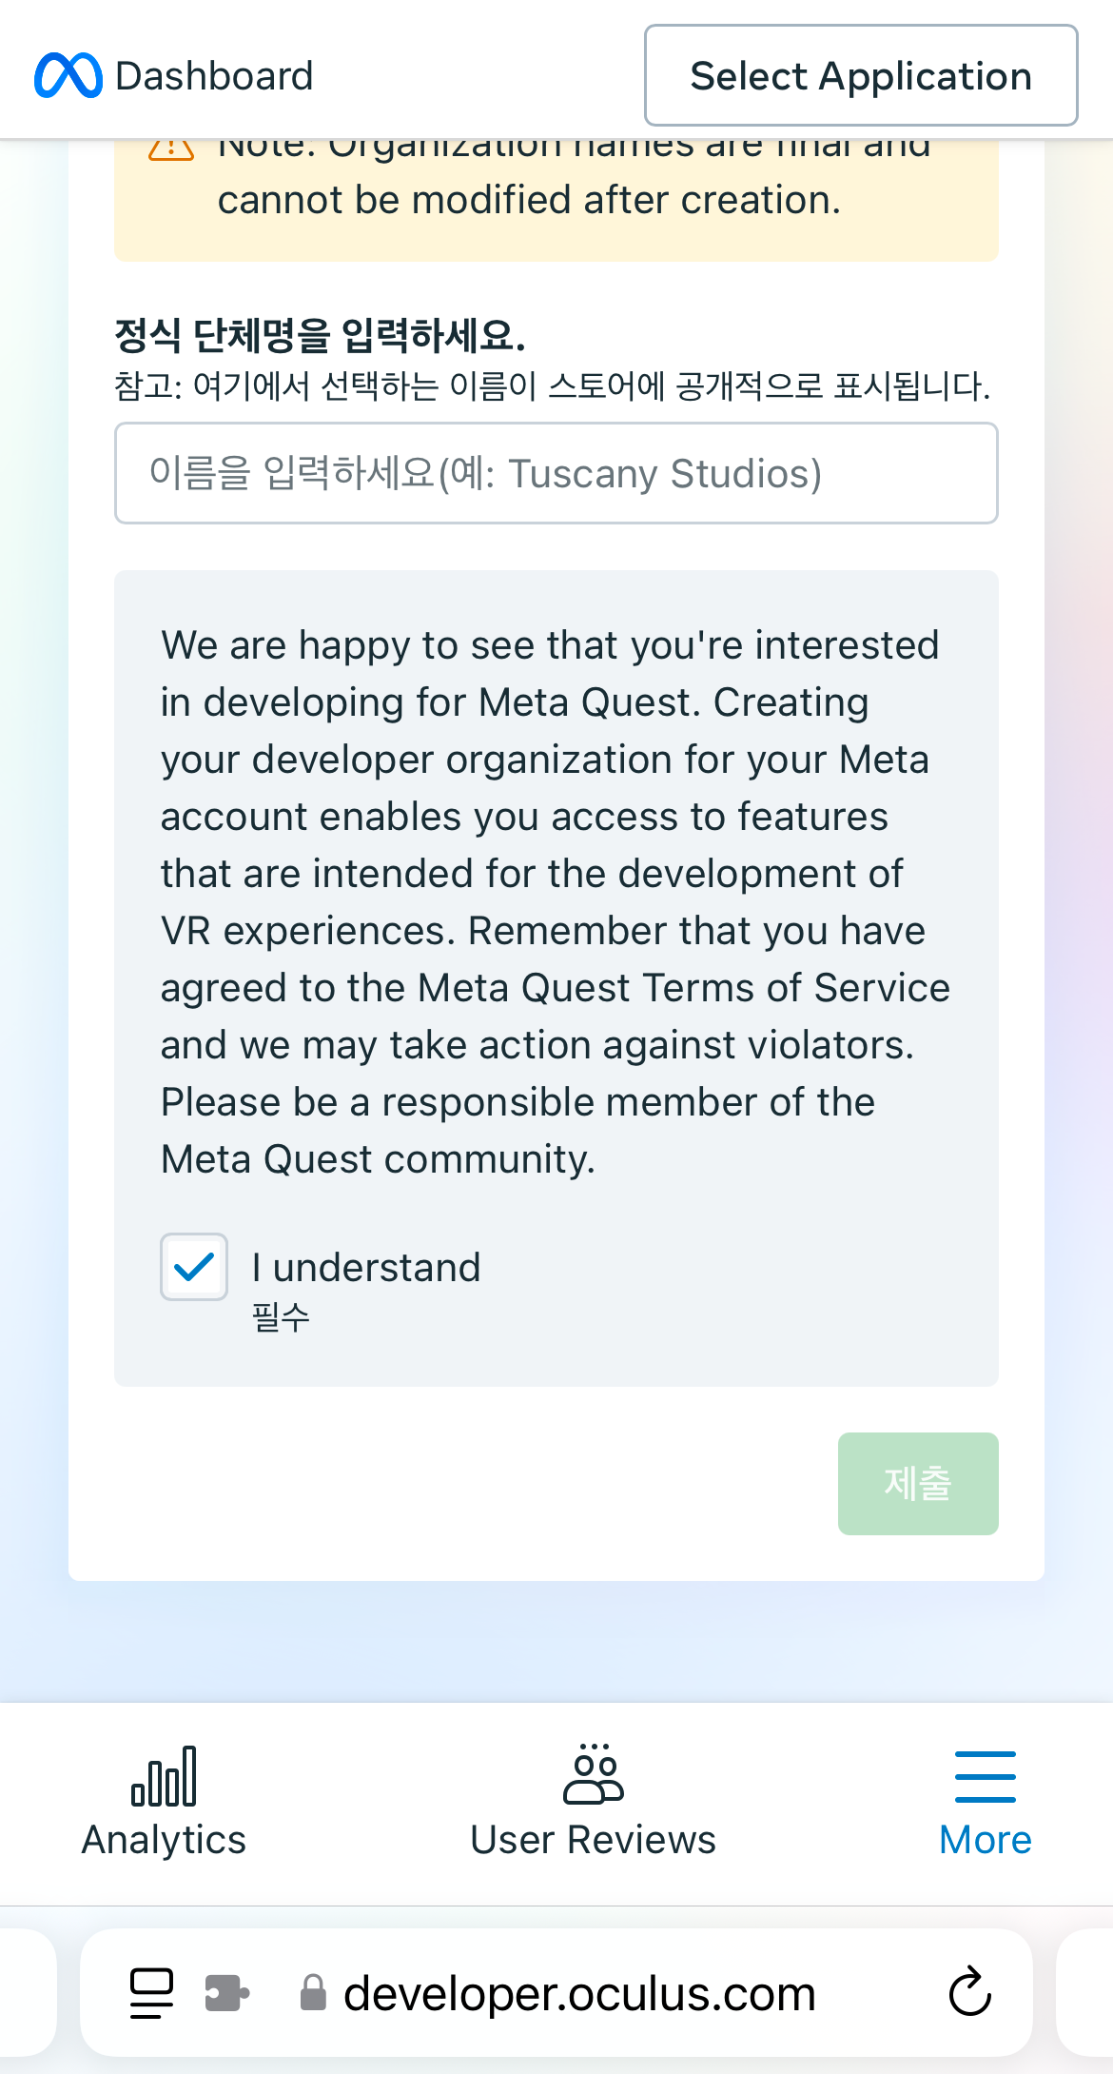Click the organization name input field
Viewport: 1113px width, 2074px height.
click(556, 473)
